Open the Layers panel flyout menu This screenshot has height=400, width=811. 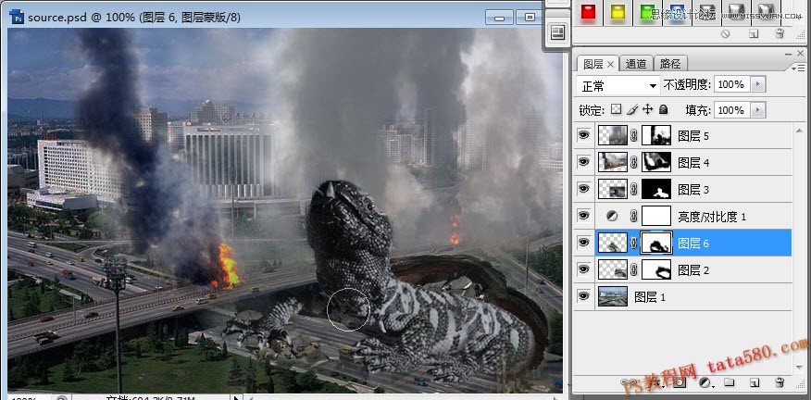(x=799, y=68)
